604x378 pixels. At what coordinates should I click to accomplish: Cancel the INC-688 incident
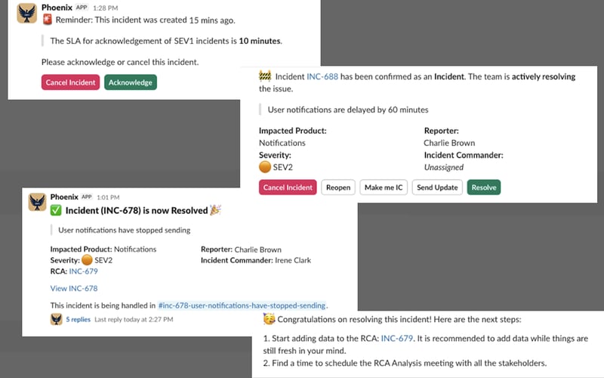288,187
